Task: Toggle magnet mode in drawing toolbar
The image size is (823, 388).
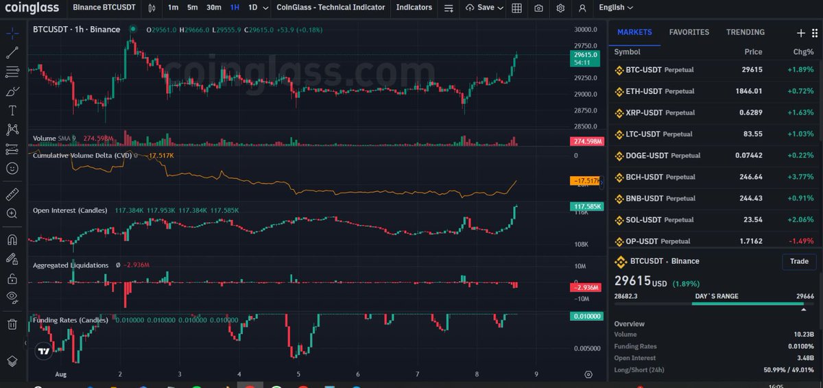Action: tap(12, 240)
